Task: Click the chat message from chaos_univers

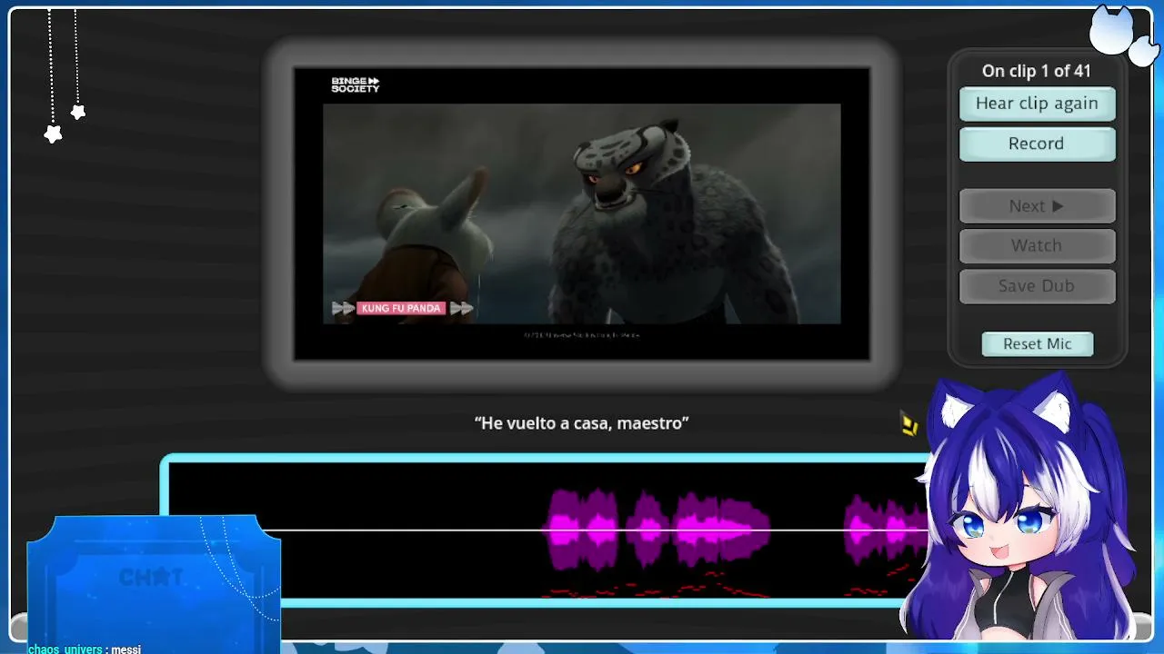Action: tap(85, 649)
